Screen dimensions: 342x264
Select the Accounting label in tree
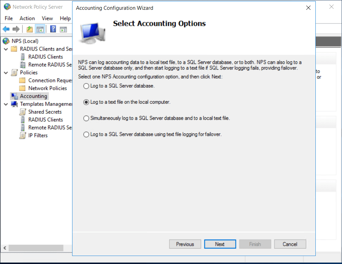click(x=34, y=96)
